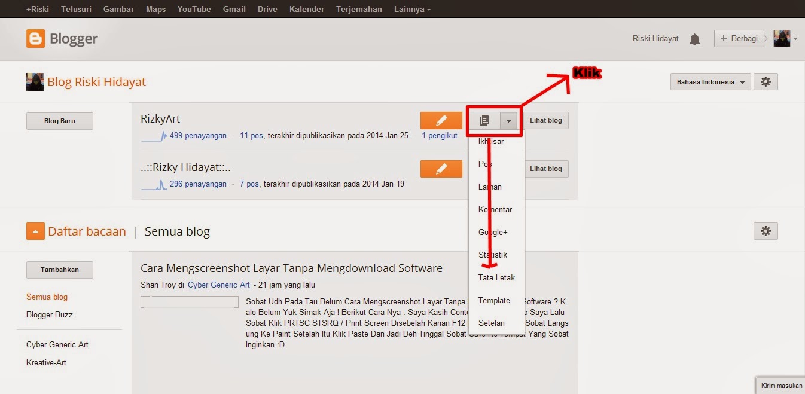Open the RizkyArt blog title
The image size is (805, 394).
pyautogui.click(x=160, y=119)
